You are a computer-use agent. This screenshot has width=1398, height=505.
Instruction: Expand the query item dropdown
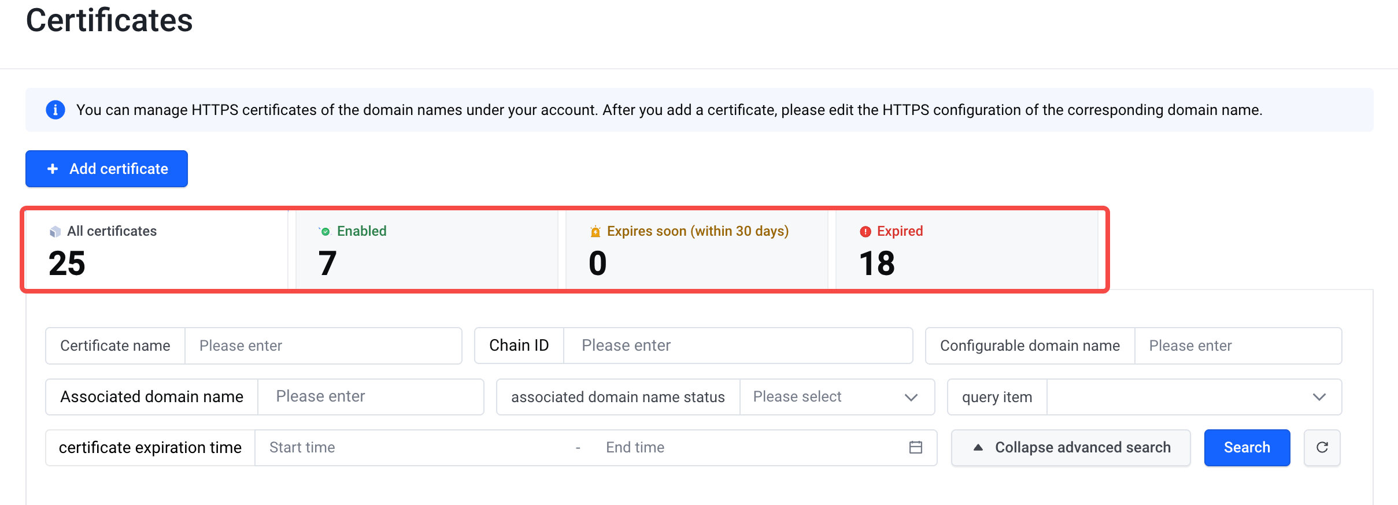(1193, 397)
